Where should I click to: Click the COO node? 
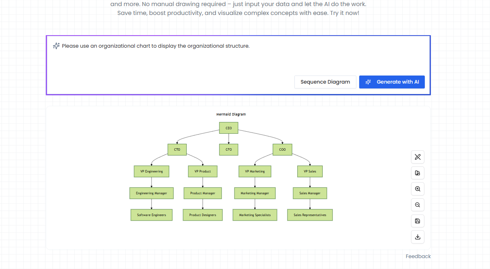(282, 149)
